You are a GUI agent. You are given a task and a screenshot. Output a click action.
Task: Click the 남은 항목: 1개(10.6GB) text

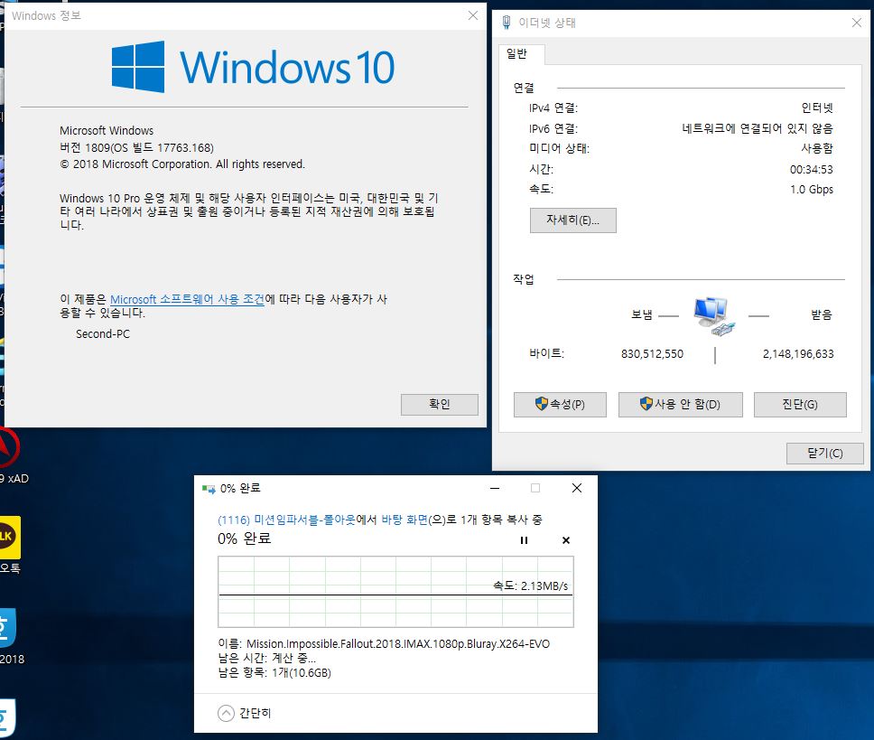pos(274,672)
